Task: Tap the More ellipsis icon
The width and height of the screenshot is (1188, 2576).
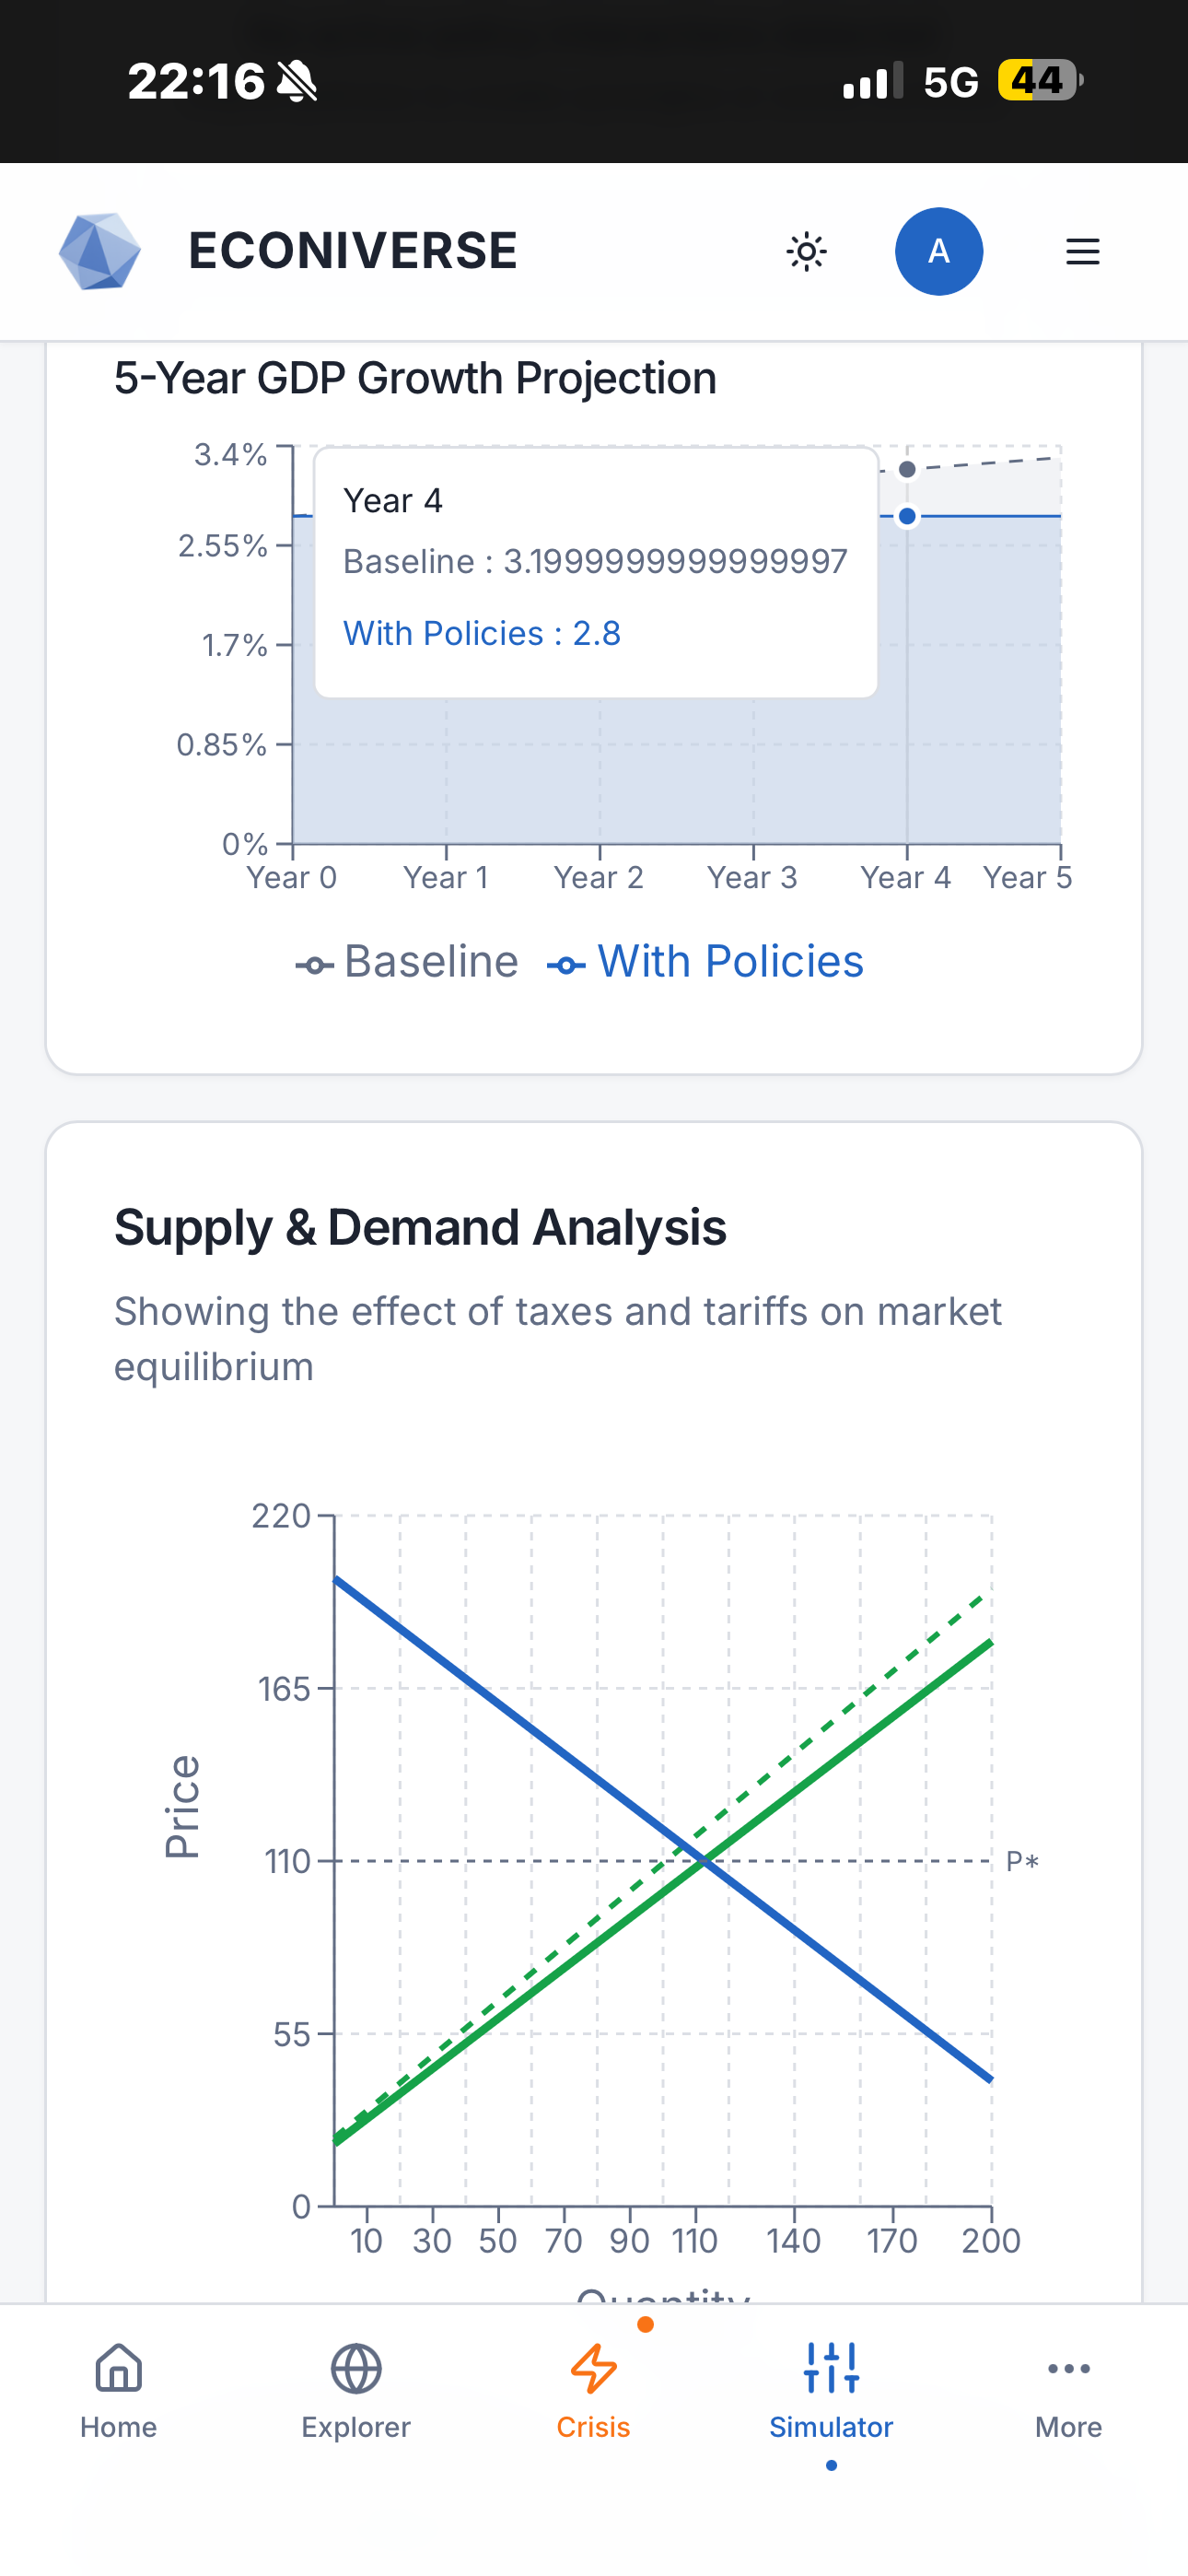Action: [1067, 2370]
